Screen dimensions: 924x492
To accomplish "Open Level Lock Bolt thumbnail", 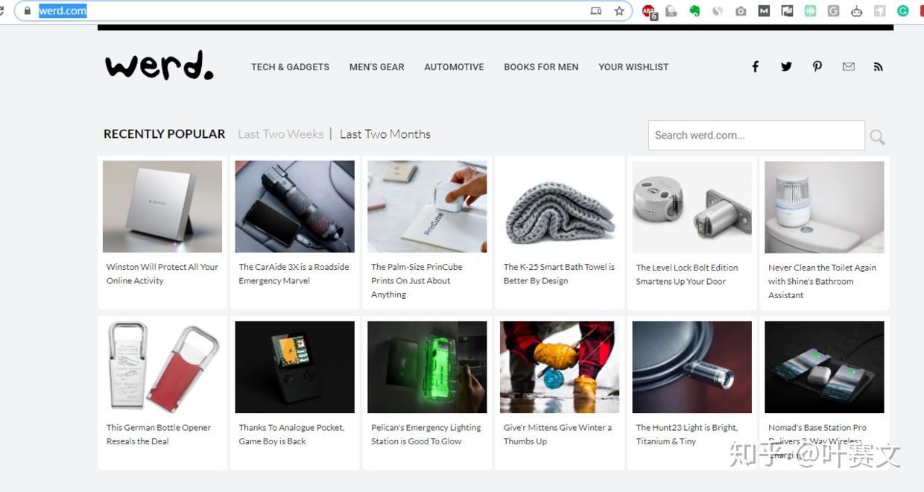I will point(692,207).
